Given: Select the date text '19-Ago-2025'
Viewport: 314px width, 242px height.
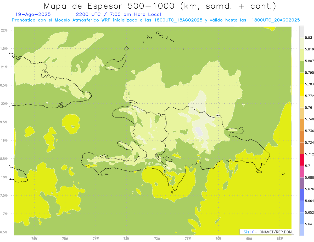Looking at the screenshot, I should [33, 14].
